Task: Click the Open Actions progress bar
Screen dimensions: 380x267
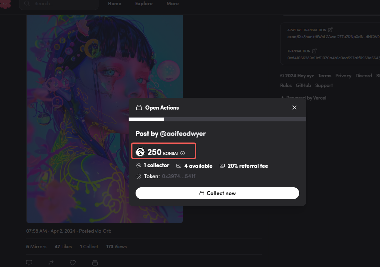Action: (x=217, y=119)
